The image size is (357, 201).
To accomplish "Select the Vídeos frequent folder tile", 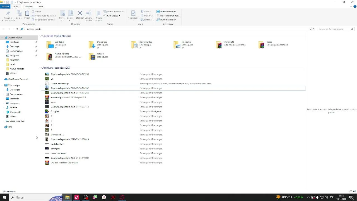I will click(99, 56).
